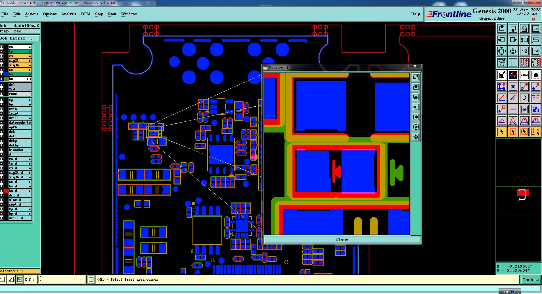Click the blue bs layer color swatch

[6, 74]
